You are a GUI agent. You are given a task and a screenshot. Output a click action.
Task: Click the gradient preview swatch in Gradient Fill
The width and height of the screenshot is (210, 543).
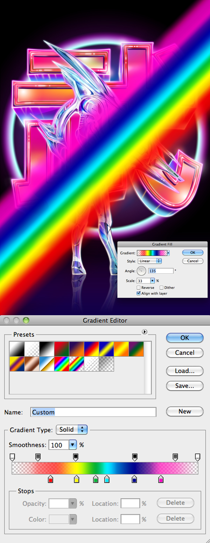pos(152,253)
